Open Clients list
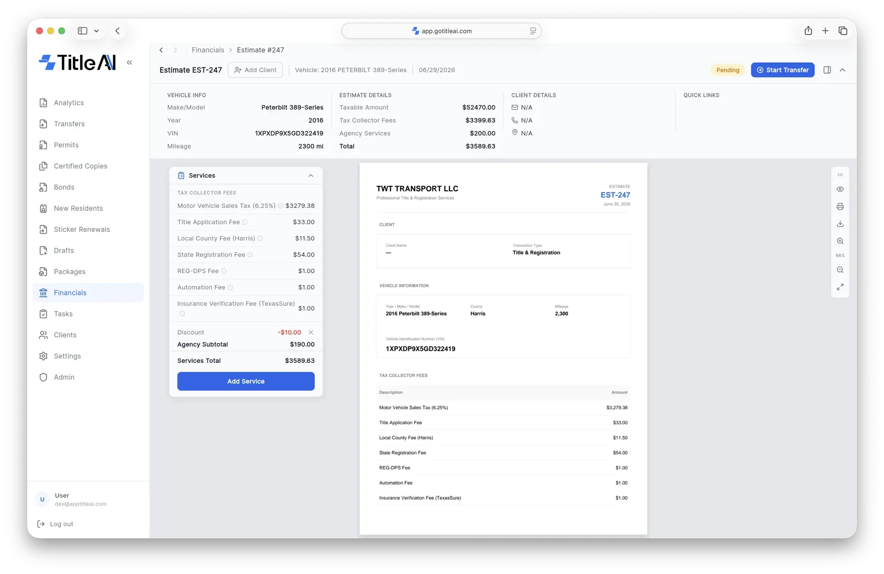Screen dimensions: 884x574 tap(65, 335)
